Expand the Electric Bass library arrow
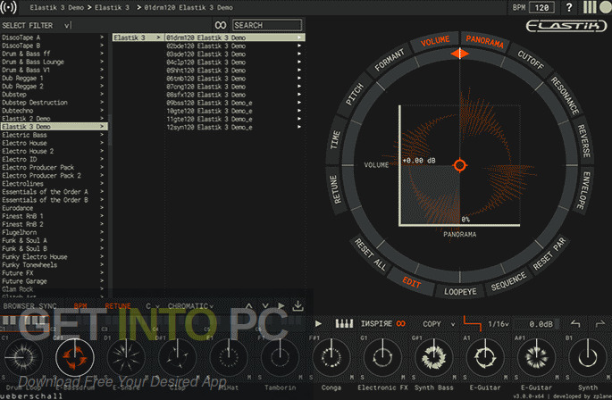 tap(102, 135)
